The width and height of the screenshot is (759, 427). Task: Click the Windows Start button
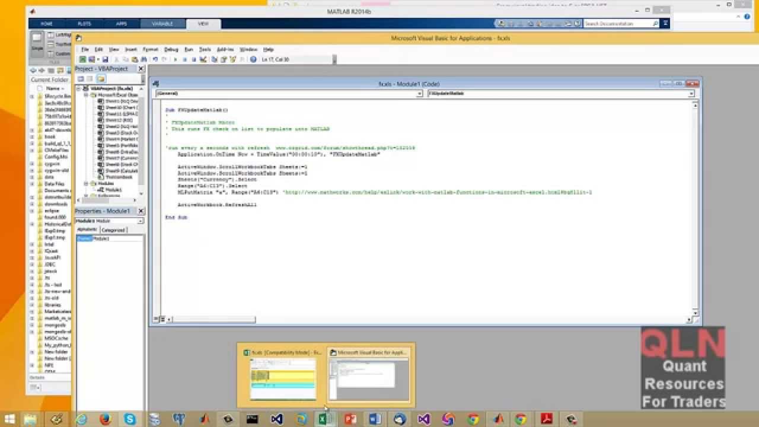(x=9, y=419)
